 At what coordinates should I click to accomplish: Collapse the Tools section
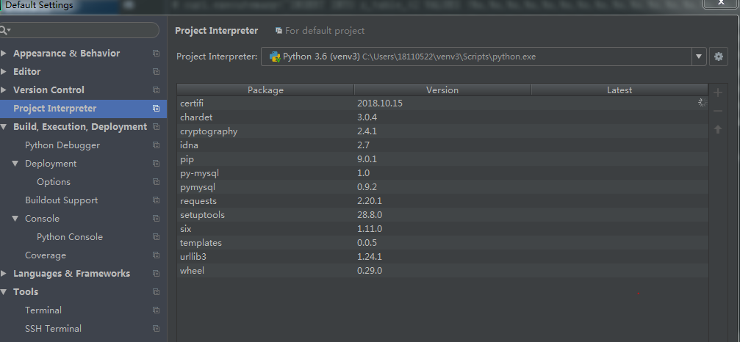pos(4,292)
